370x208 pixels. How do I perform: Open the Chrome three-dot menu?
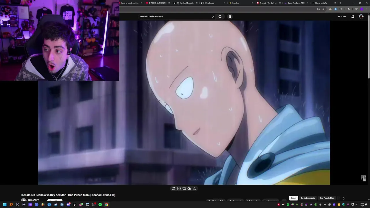(367, 9)
